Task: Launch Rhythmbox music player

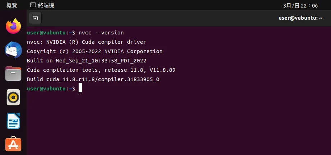Action: click(x=13, y=97)
